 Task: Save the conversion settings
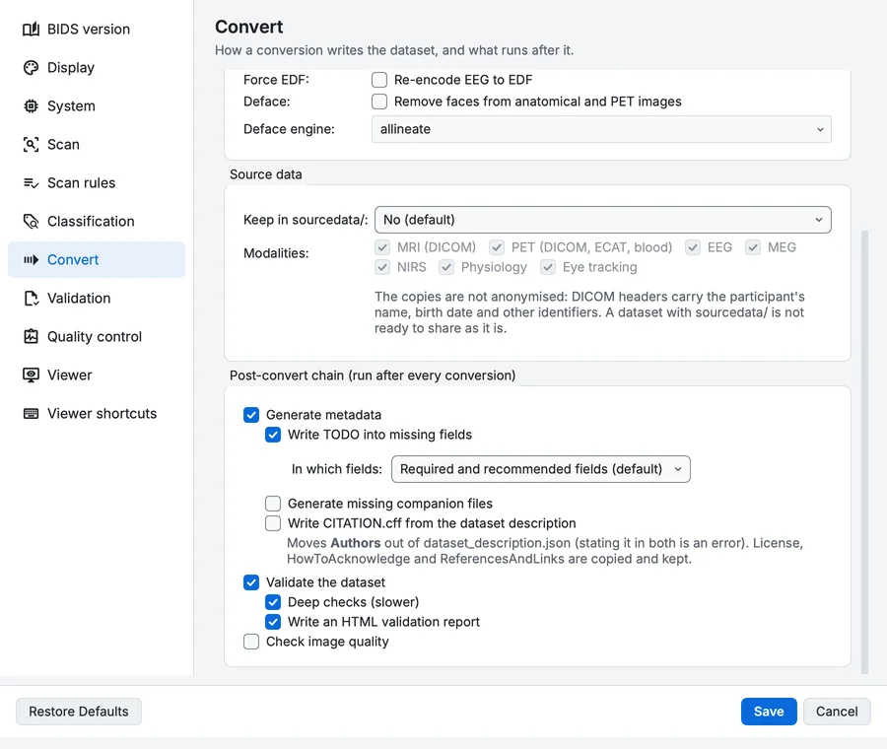[x=769, y=712]
